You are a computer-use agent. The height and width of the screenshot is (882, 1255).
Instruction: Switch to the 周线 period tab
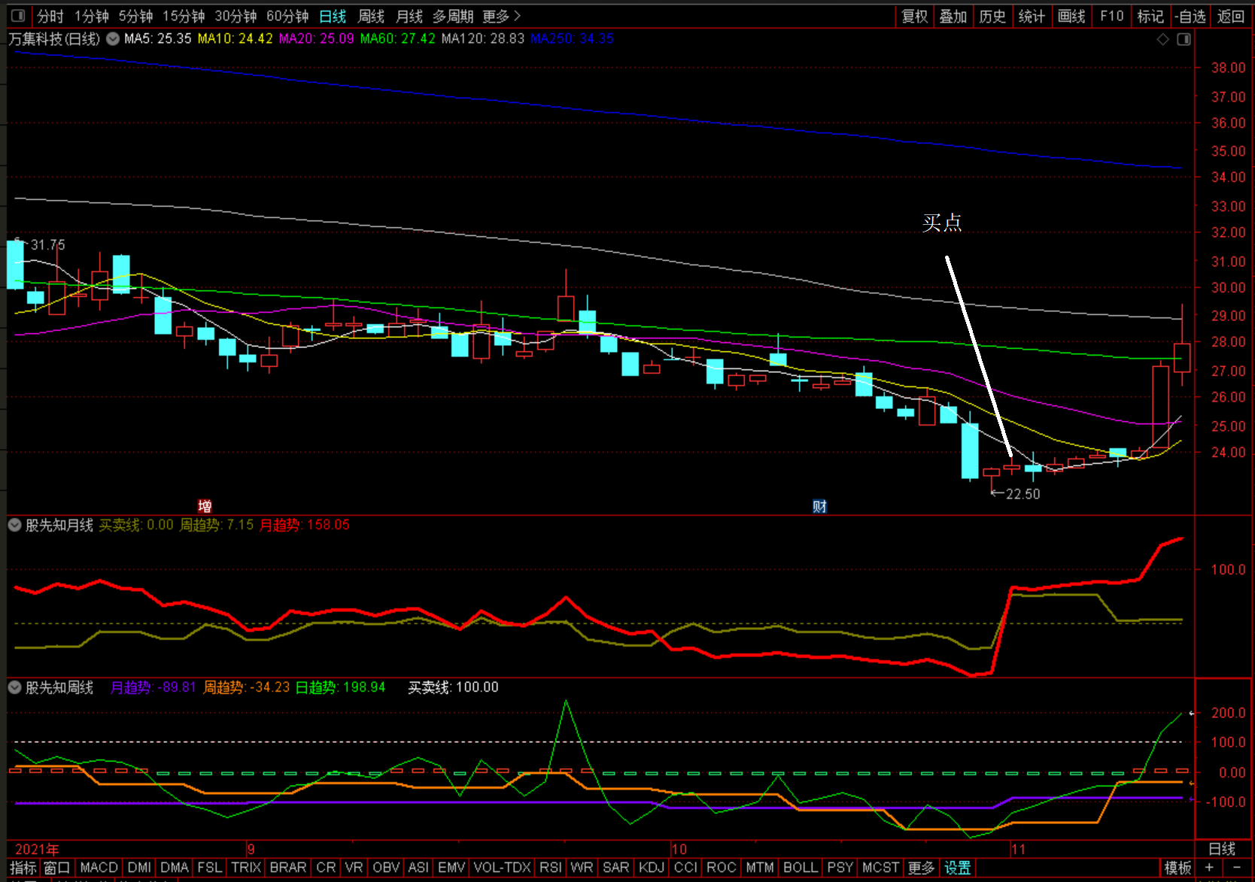tap(371, 16)
